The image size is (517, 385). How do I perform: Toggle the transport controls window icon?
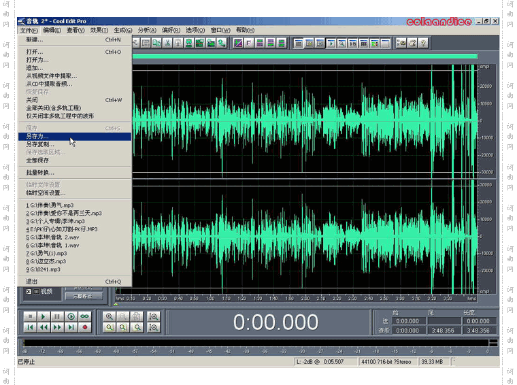(331, 43)
